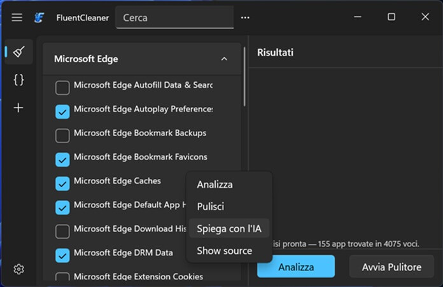
Task: Close the FluentCleaner window
Action: (x=425, y=17)
